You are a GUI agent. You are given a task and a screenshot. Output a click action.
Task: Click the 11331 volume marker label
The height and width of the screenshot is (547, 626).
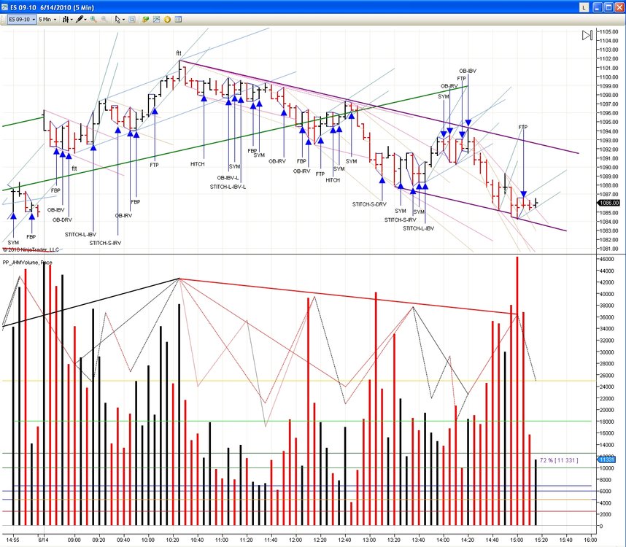[x=606, y=459]
